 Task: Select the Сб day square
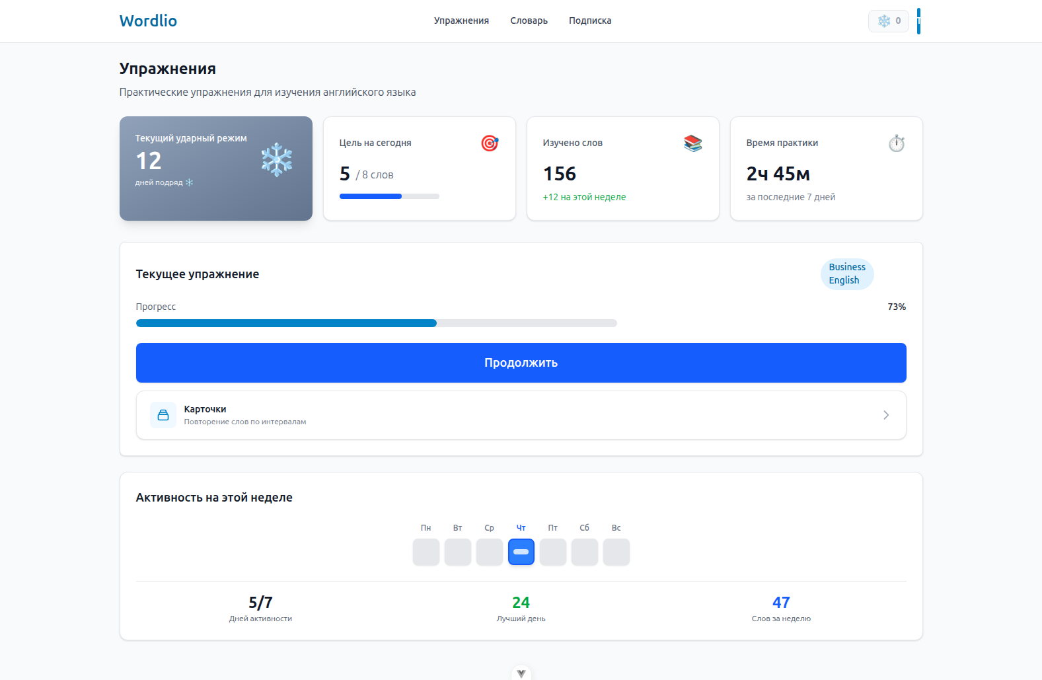(x=585, y=552)
